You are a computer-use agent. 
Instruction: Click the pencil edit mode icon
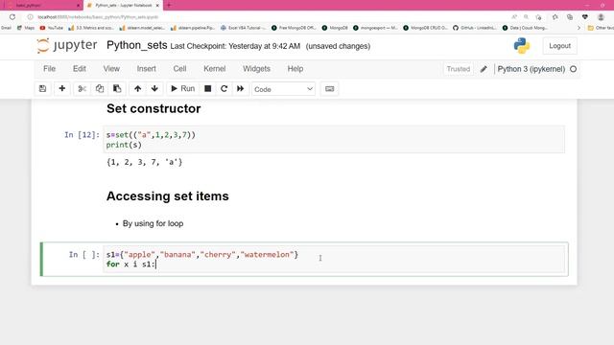click(x=484, y=69)
